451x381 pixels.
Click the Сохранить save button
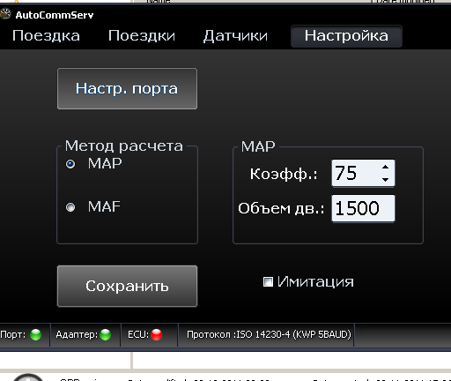[x=127, y=286]
